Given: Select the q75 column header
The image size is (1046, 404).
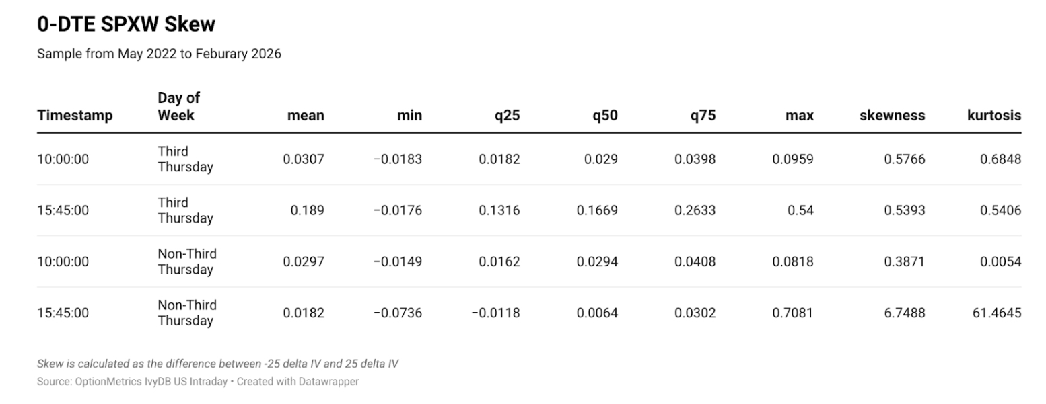Looking at the screenshot, I should click(702, 115).
